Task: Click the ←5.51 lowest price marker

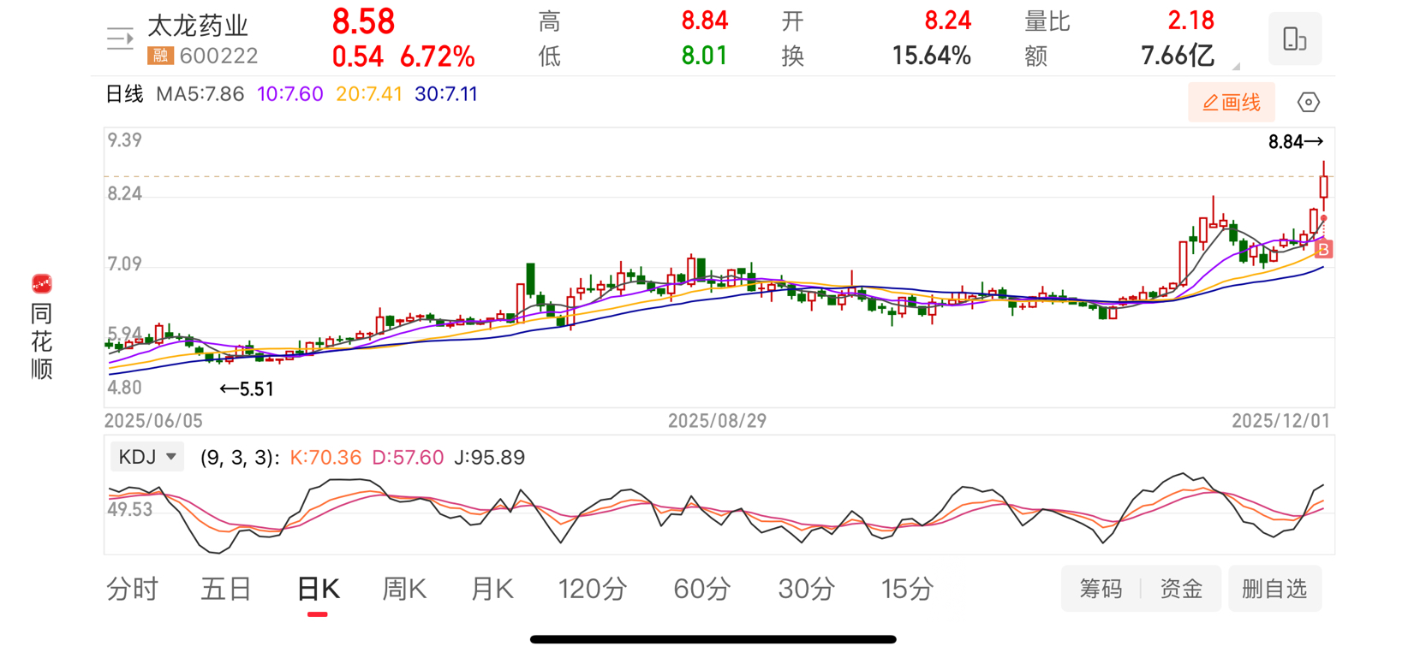Action: (x=247, y=389)
